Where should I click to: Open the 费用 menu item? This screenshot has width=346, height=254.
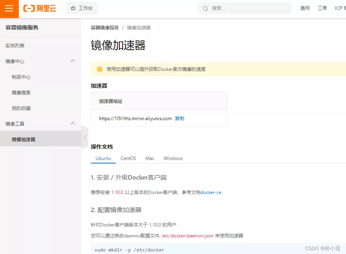tap(305, 8)
